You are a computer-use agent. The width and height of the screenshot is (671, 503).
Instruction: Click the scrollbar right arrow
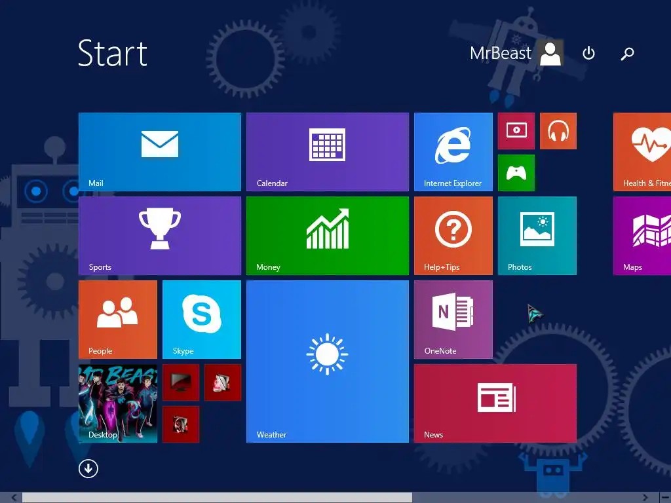point(645,498)
